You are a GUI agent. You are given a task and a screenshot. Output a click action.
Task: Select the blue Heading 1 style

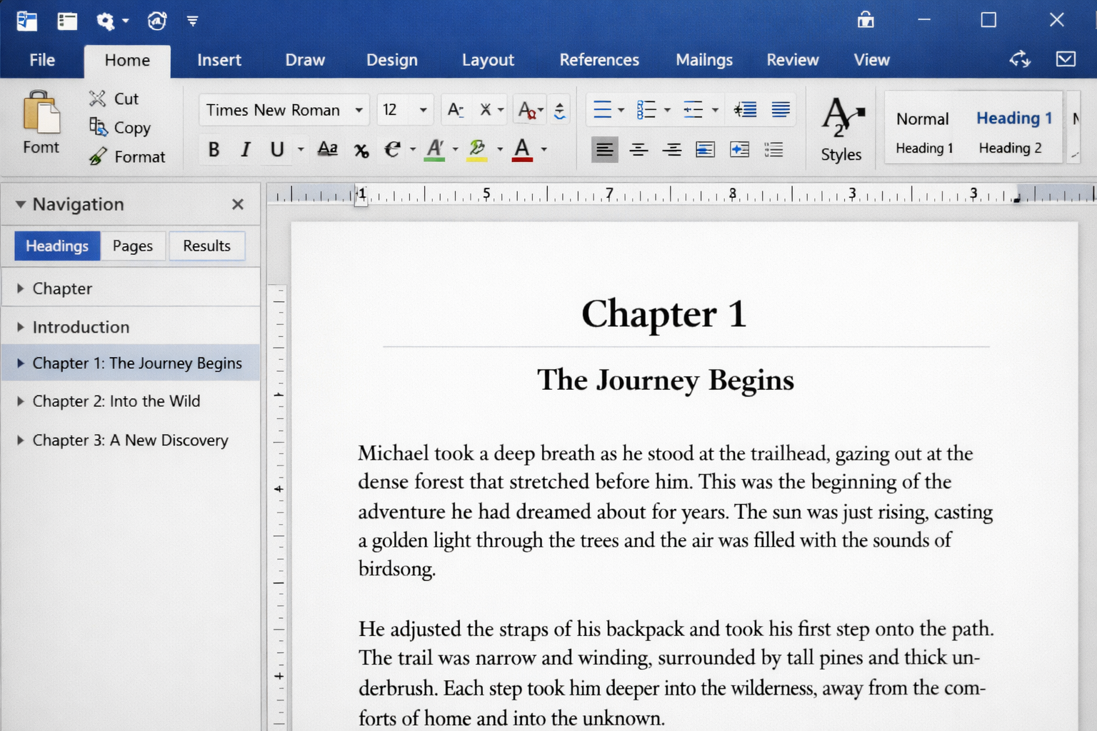pos(1014,118)
